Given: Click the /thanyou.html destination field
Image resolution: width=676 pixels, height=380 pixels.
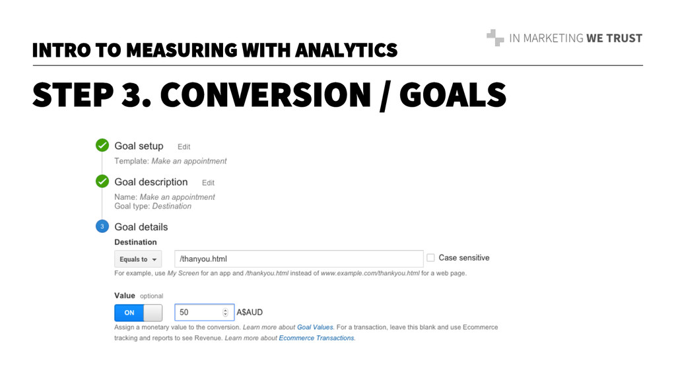Looking at the screenshot, I should [298, 259].
